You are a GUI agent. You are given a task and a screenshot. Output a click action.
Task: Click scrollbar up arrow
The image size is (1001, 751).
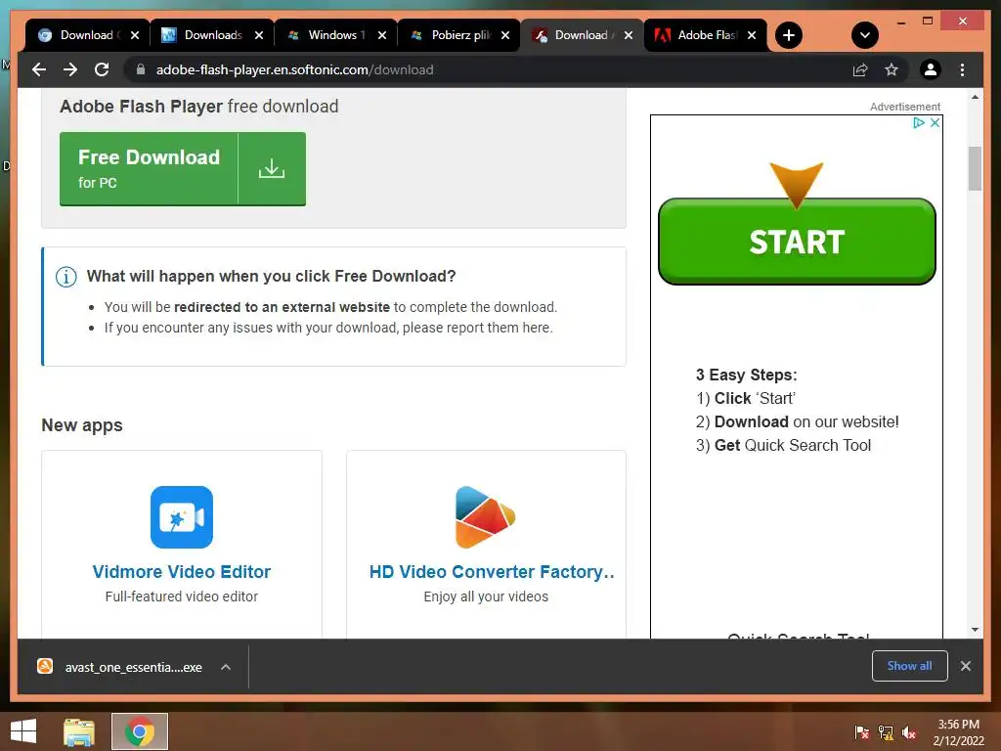[x=975, y=98]
